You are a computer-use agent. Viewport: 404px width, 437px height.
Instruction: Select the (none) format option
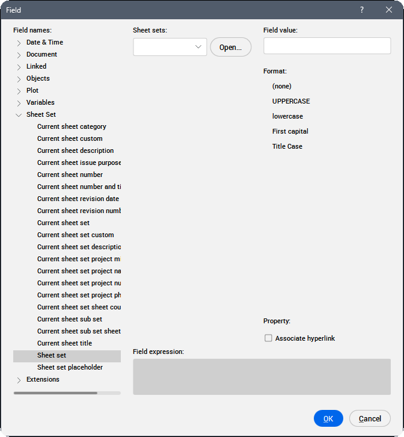pos(282,86)
